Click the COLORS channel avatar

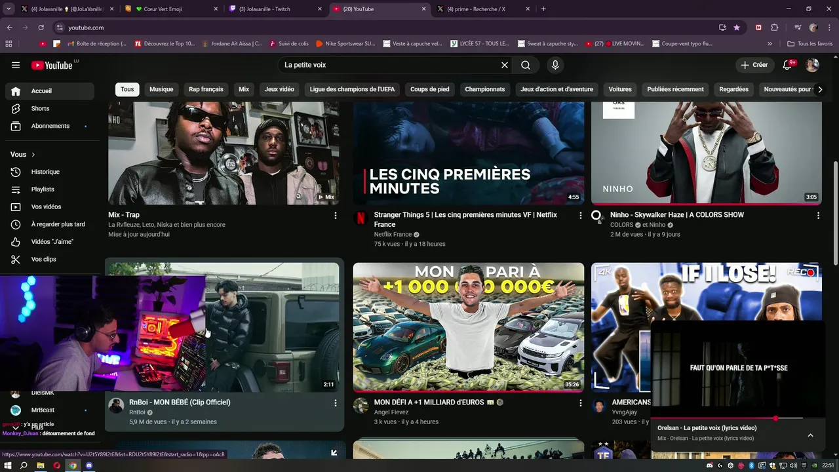pos(597,216)
